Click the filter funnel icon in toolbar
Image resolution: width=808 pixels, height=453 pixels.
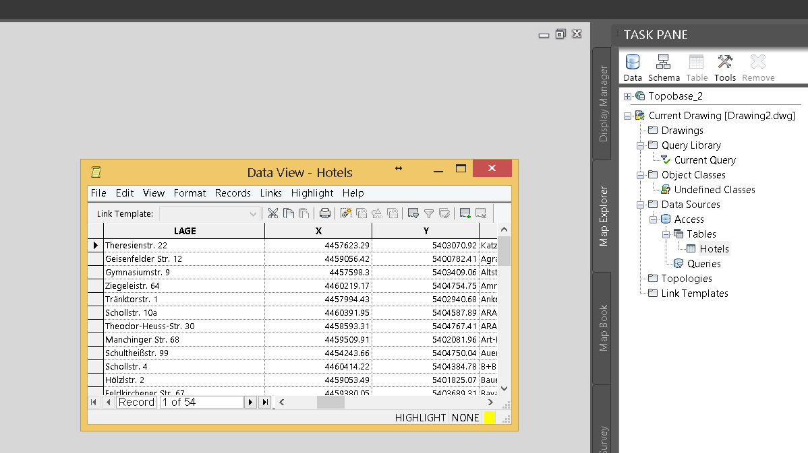[429, 213]
